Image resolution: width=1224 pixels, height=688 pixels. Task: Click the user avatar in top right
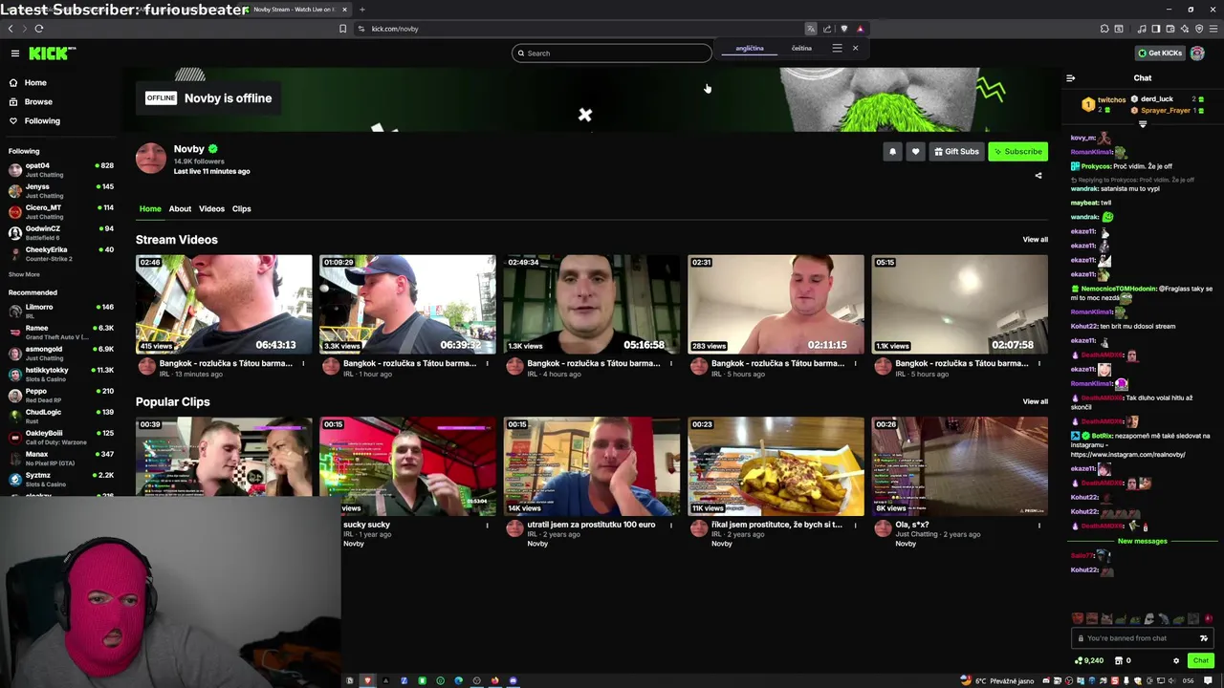[1197, 54]
